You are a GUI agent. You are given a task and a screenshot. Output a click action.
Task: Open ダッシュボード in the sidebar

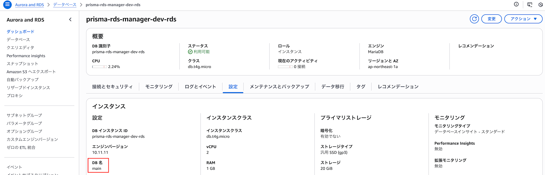(x=20, y=32)
